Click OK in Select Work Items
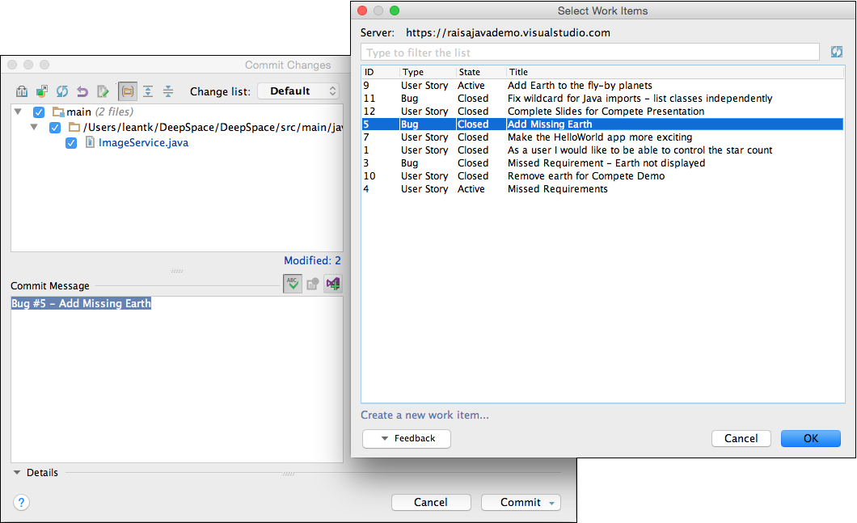 (x=810, y=438)
